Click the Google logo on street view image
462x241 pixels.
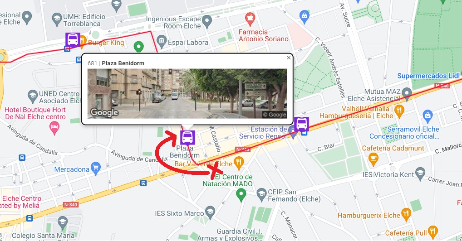point(104,112)
